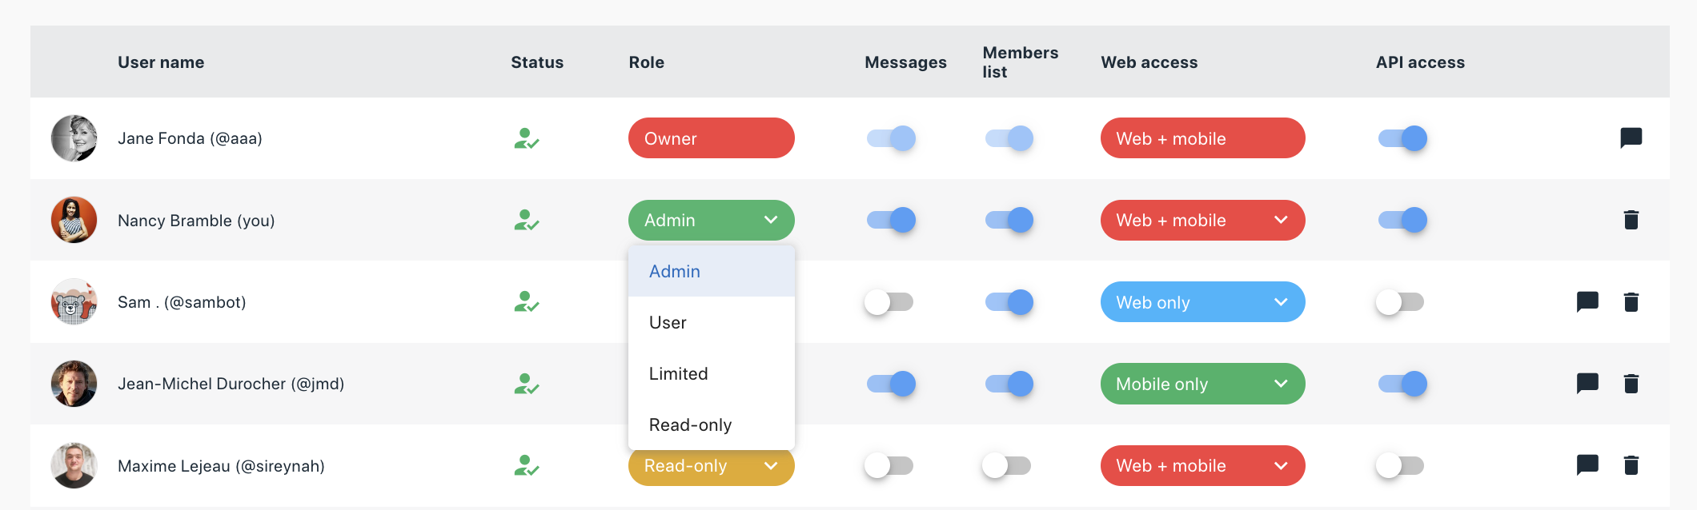Click message icon for Sam sambot

tap(1587, 302)
